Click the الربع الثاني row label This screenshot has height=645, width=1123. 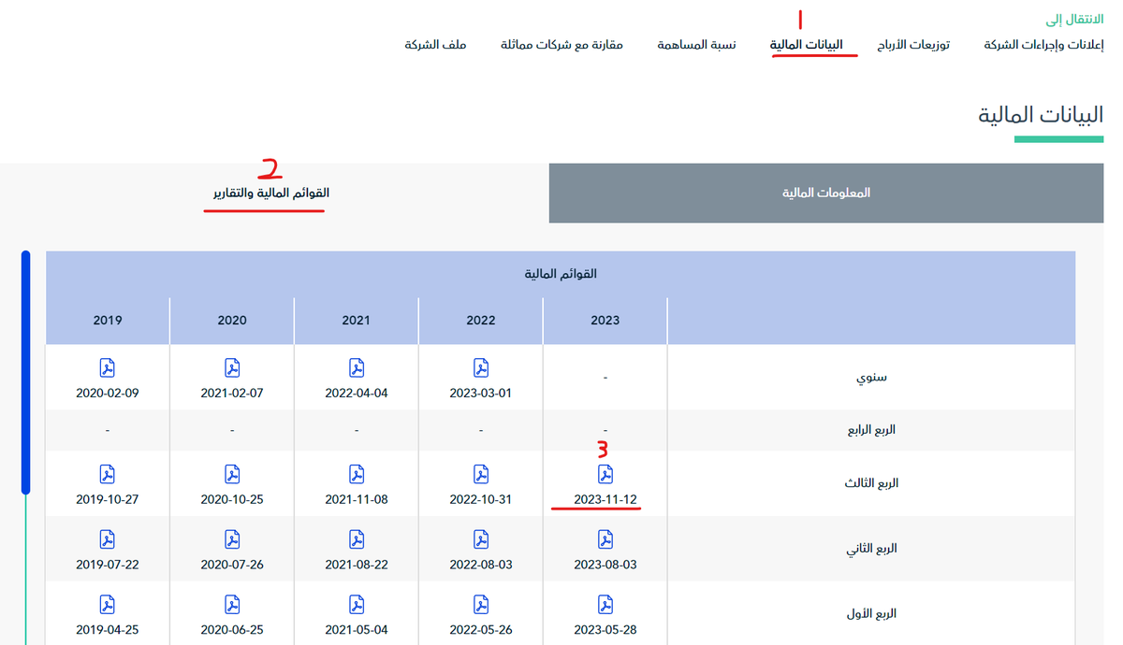coord(872,549)
